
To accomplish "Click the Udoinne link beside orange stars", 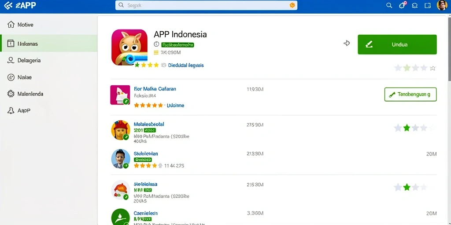I will (175, 105).
